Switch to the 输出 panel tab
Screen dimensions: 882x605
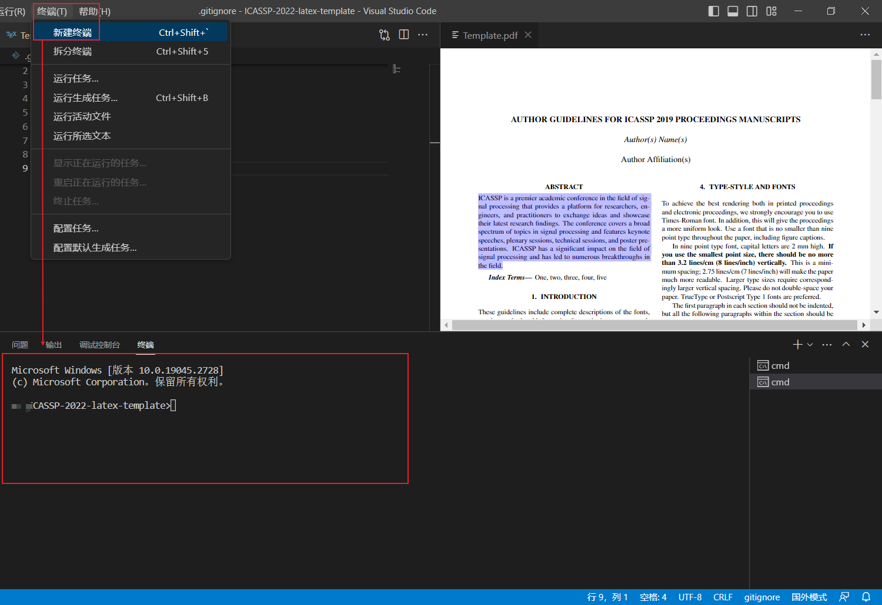click(x=54, y=345)
